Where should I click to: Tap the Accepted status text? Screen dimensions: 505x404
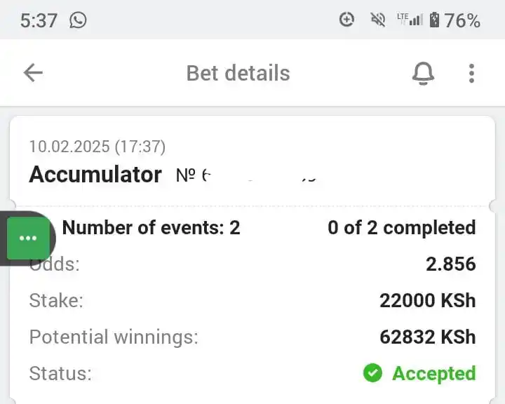pyautogui.click(x=434, y=374)
